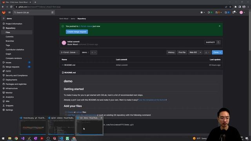Open the add file plus dropdown
251x141 pixels.
coord(93,52)
